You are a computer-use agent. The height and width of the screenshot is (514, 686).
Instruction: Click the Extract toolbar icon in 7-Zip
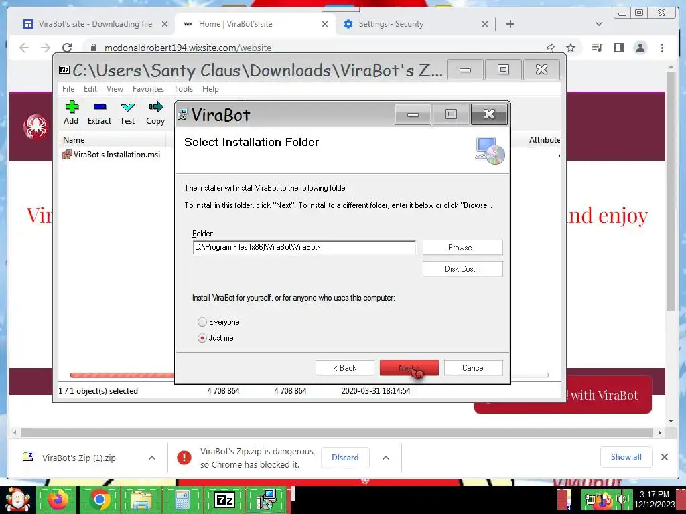pyautogui.click(x=99, y=112)
